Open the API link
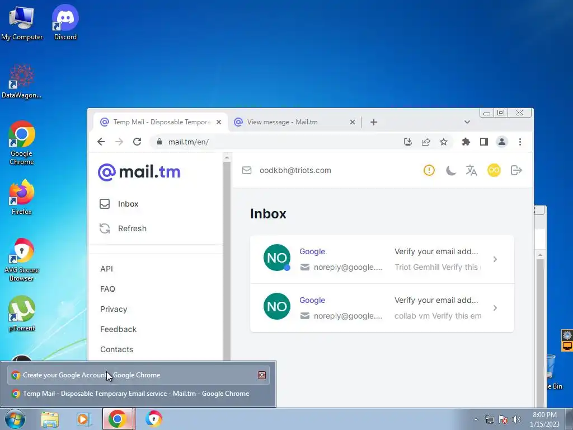 click(106, 269)
